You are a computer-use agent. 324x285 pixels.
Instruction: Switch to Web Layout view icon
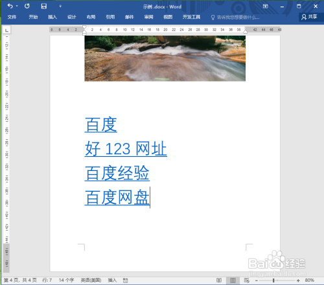coord(246,280)
